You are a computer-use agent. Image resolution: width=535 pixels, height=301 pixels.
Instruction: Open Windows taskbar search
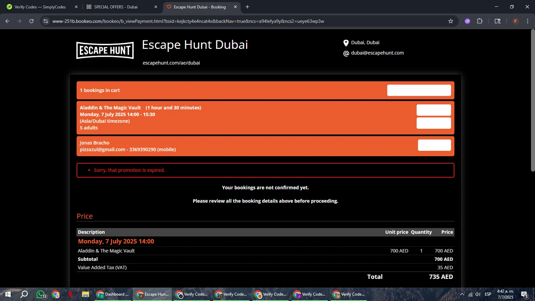pos(24,294)
